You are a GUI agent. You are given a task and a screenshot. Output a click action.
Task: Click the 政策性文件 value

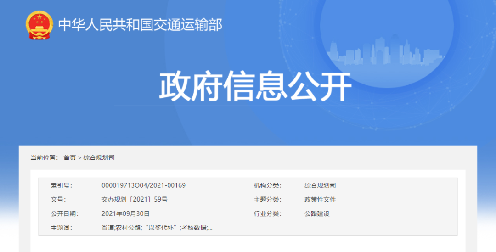[320, 200]
